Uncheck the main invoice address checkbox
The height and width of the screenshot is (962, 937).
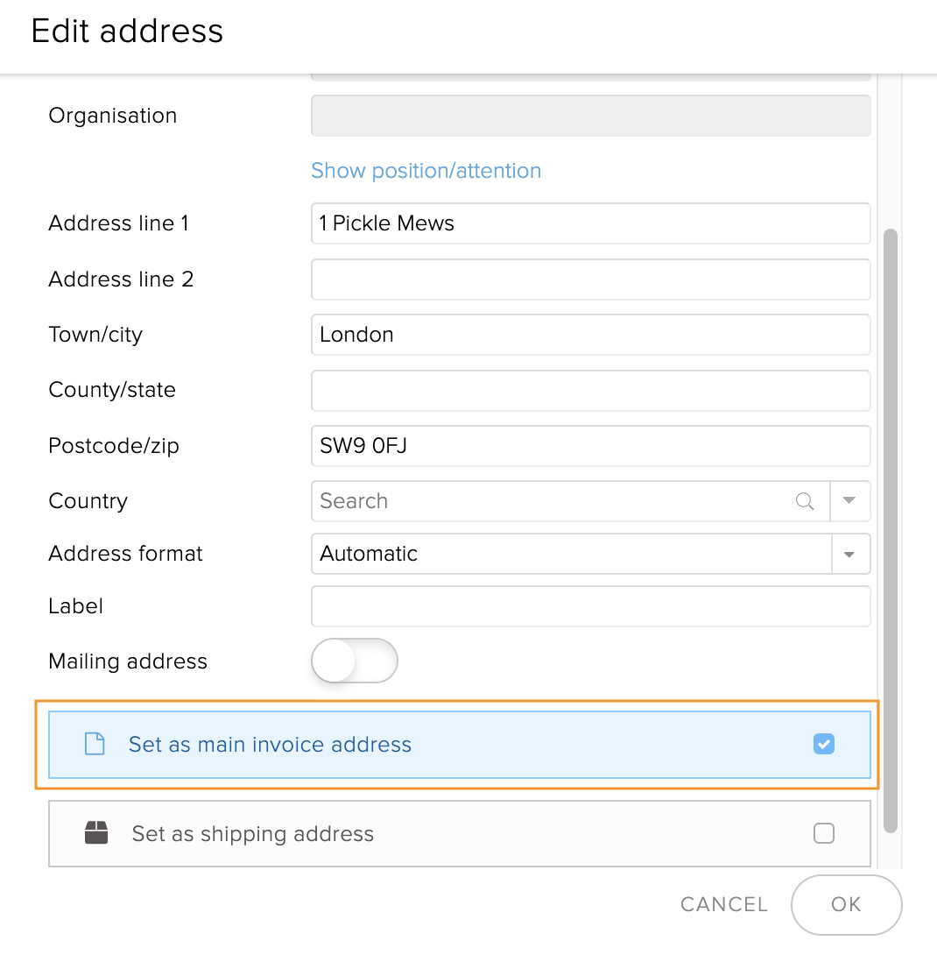(x=824, y=745)
